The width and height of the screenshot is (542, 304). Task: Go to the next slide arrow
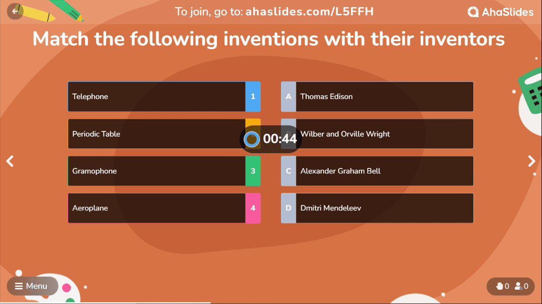532,161
